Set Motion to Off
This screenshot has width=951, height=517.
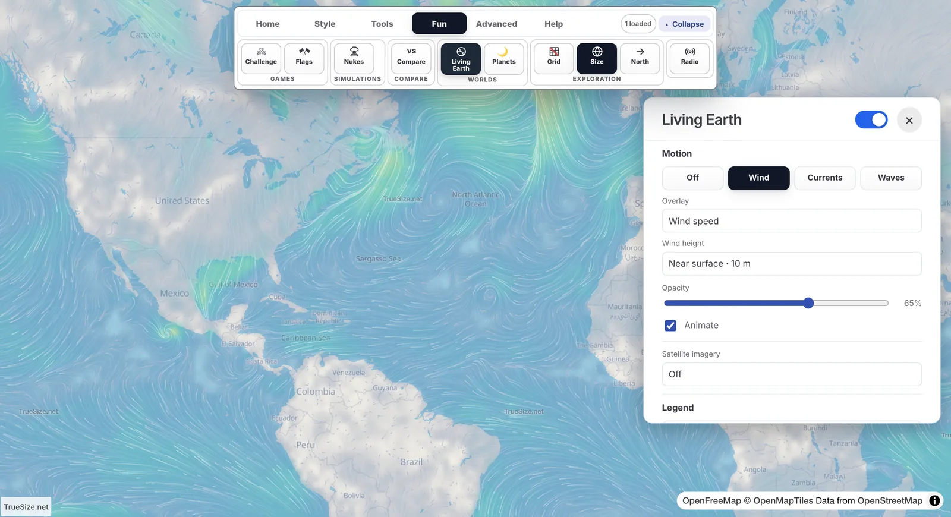pos(692,178)
